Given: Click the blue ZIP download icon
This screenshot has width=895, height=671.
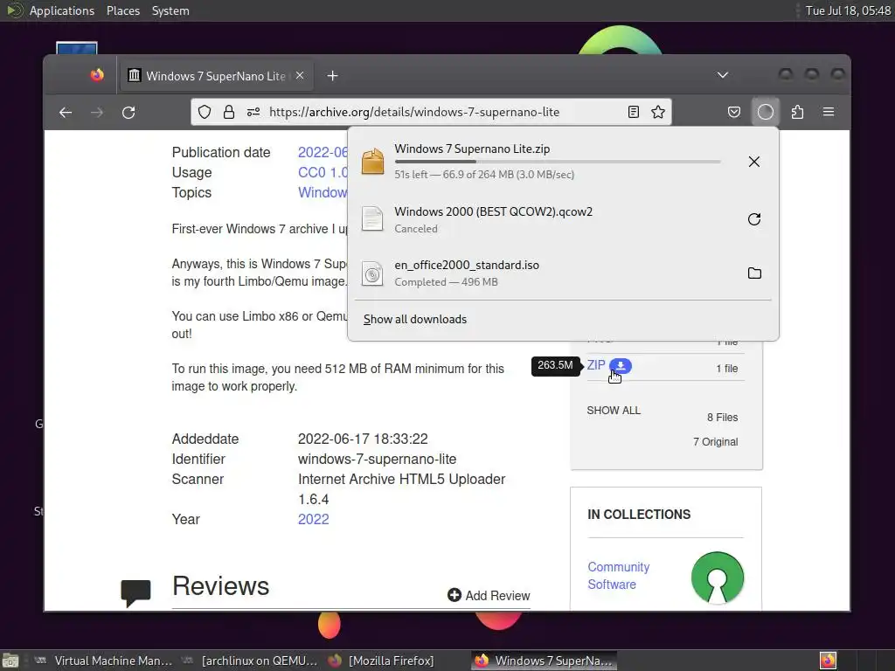Looking at the screenshot, I should pyautogui.click(x=621, y=366).
